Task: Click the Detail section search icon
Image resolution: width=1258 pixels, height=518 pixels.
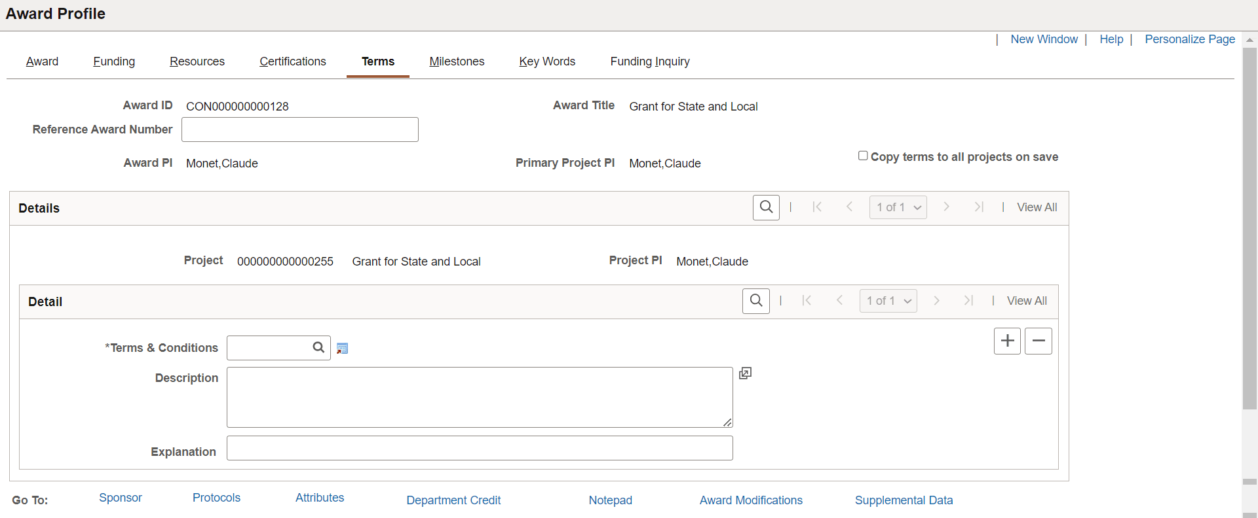Action: (x=756, y=301)
